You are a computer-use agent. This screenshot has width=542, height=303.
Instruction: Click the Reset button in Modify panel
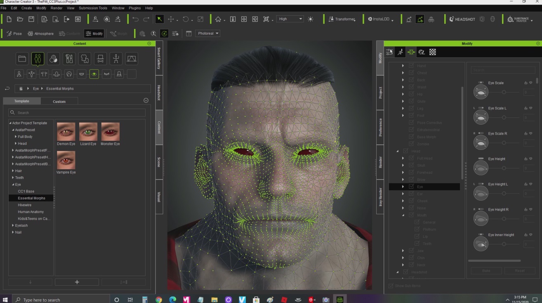[520, 270]
